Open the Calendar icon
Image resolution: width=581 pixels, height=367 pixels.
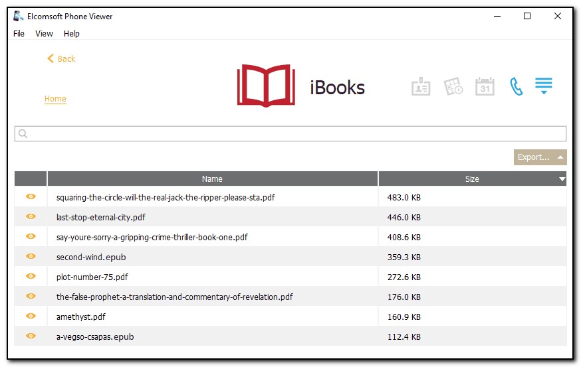[x=485, y=87]
